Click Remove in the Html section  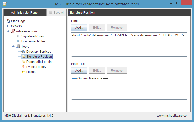pos(117,28)
